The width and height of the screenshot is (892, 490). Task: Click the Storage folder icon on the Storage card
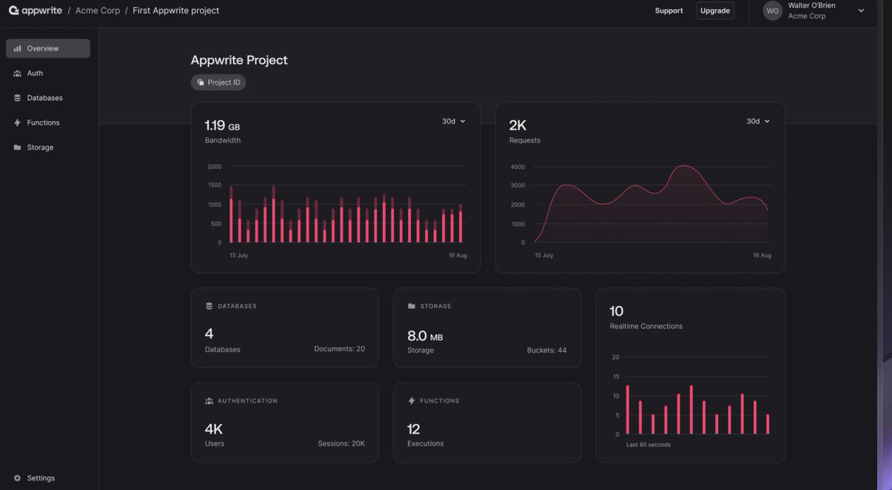pos(412,305)
